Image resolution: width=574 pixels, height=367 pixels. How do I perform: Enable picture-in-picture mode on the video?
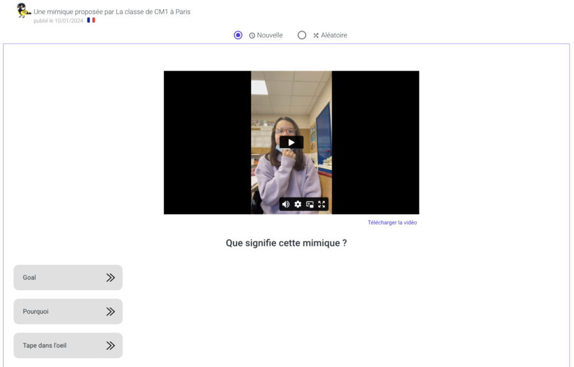[x=310, y=204]
